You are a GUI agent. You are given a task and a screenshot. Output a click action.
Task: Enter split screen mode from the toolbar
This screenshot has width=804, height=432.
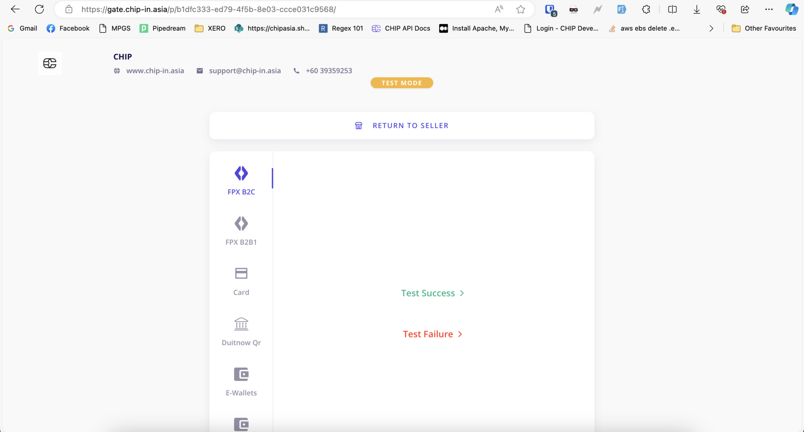tap(672, 9)
